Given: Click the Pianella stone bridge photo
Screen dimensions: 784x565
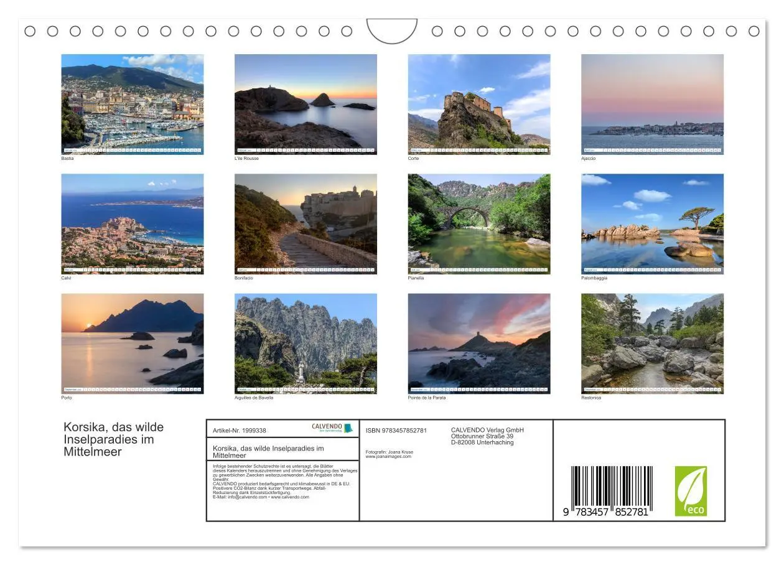Looking at the screenshot, I should tap(479, 224).
